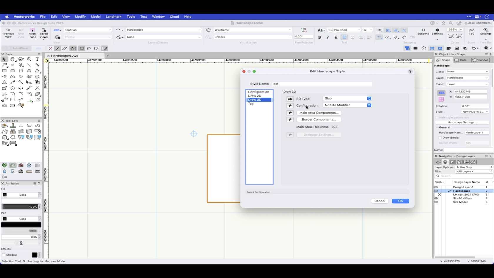Cancel the Edit Hardscape Style dialog
The image size is (494, 278).
coord(380,201)
